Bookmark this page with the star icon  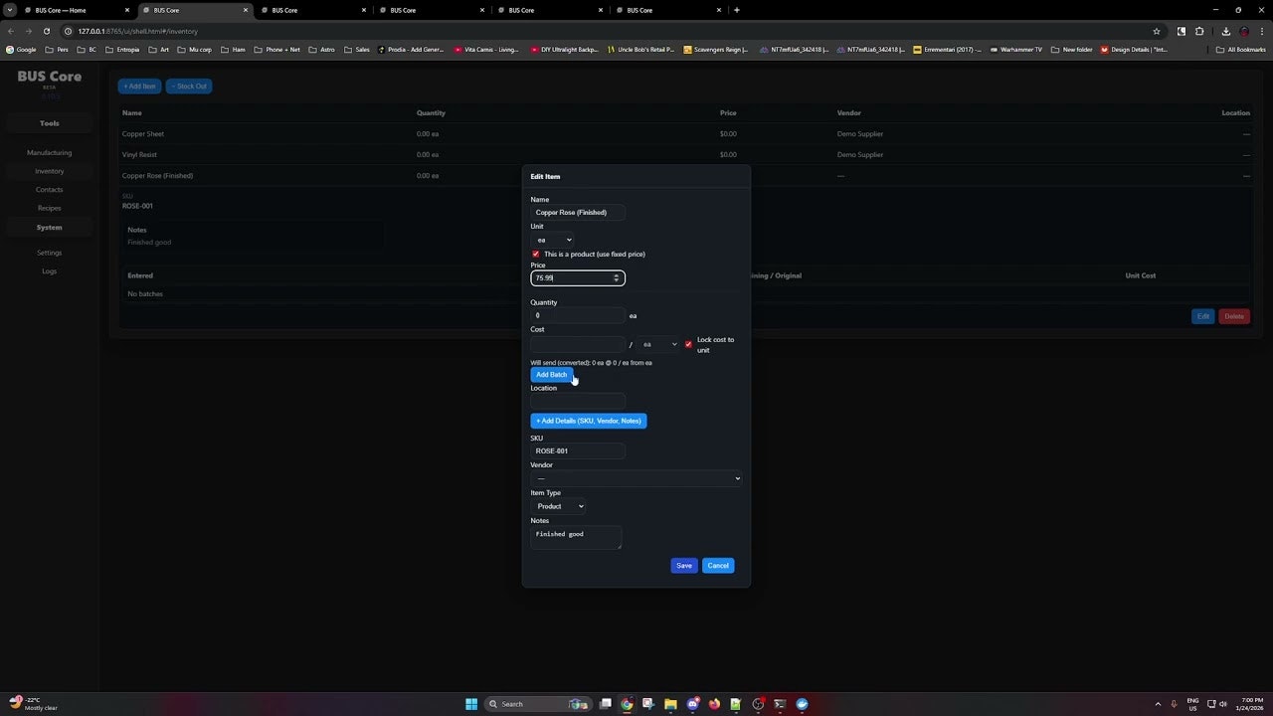pyautogui.click(x=1156, y=31)
